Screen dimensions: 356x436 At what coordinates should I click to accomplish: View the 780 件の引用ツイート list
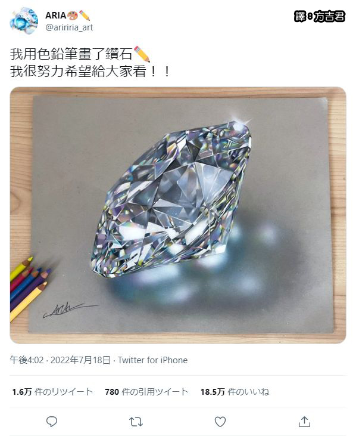tap(147, 392)
